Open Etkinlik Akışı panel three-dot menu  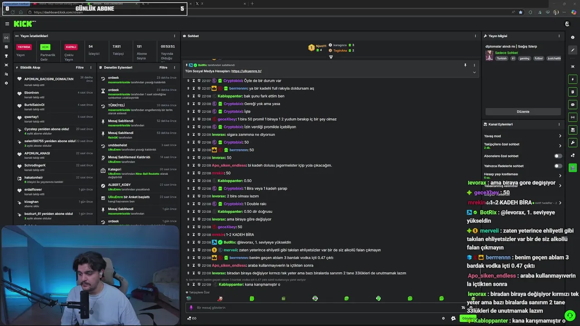91,67
